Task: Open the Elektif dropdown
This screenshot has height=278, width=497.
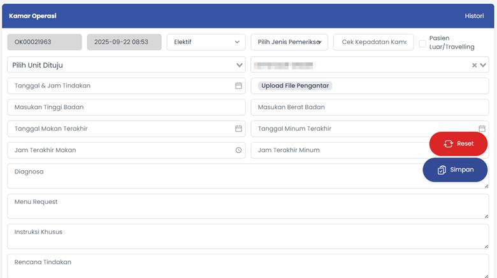Action: 206,42
